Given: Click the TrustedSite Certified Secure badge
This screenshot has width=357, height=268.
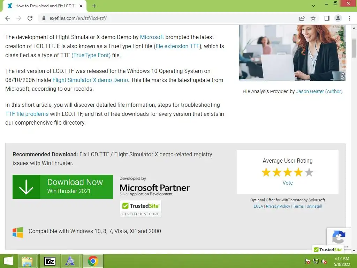Looking at the screenshot, I should 141,209.
